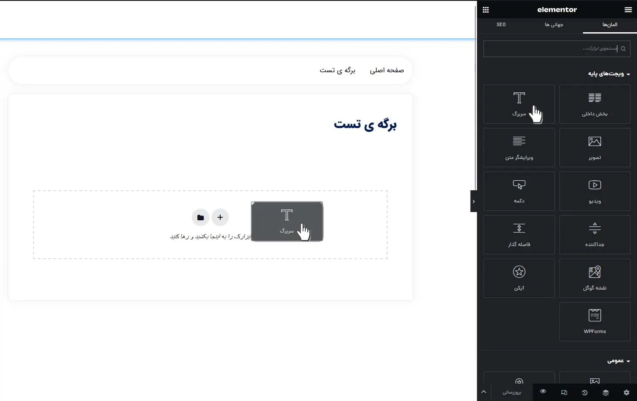Select the Button (دکمه) widget
Screen dimensions: 637x401
tap(519, 191)
